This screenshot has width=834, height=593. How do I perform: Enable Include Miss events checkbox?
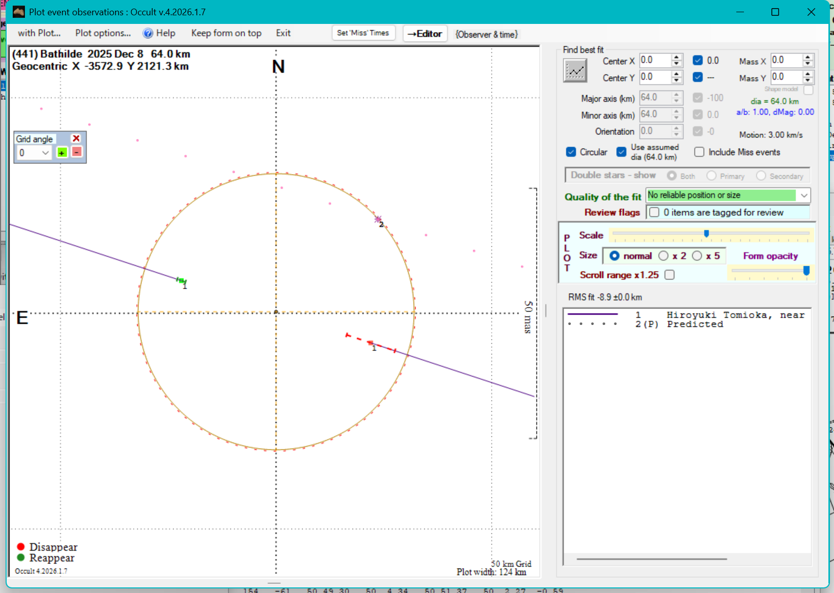coord(700,152)
